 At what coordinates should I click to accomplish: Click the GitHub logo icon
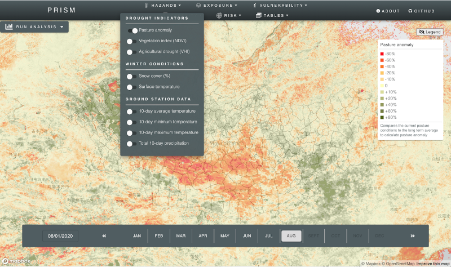click(x=410, y=11)
